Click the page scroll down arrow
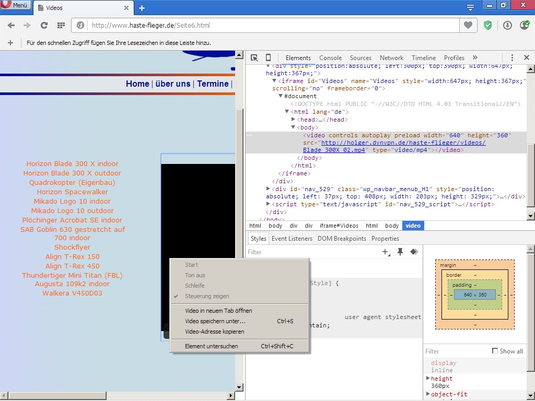 [x=239, y=387]
